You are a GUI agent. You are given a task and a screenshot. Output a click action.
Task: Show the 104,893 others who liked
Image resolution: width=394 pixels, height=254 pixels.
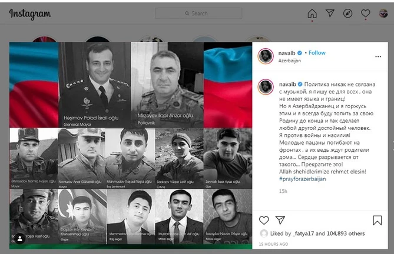point(346,233)
